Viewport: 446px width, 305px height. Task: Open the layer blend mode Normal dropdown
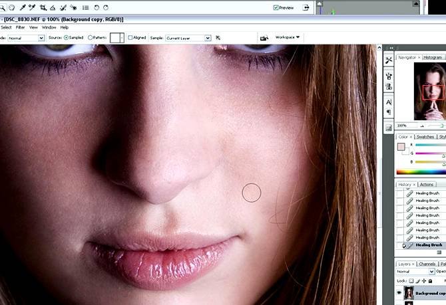click(x=415, y=272)
